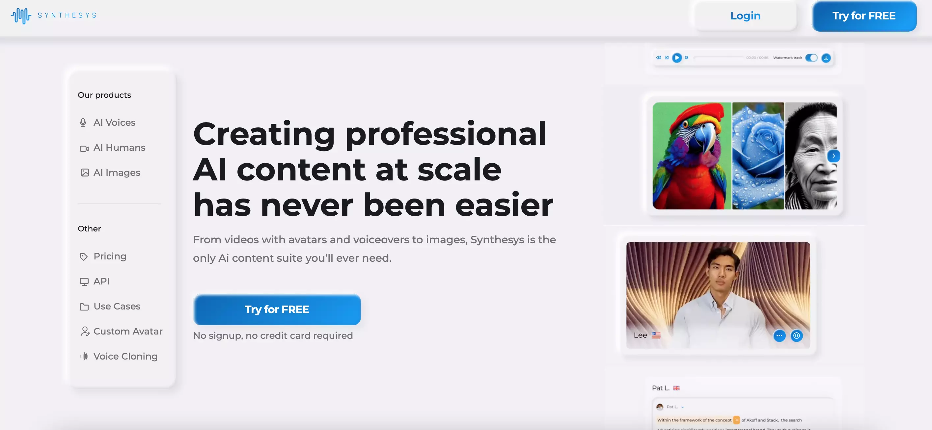Click the AI Images icon in sidebar
Image resolution: width=932 pixels, height=430 pixels.
point(83,172)
